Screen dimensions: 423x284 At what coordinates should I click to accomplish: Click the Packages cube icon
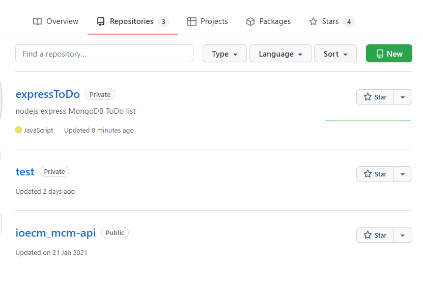(x=250, y=21)
